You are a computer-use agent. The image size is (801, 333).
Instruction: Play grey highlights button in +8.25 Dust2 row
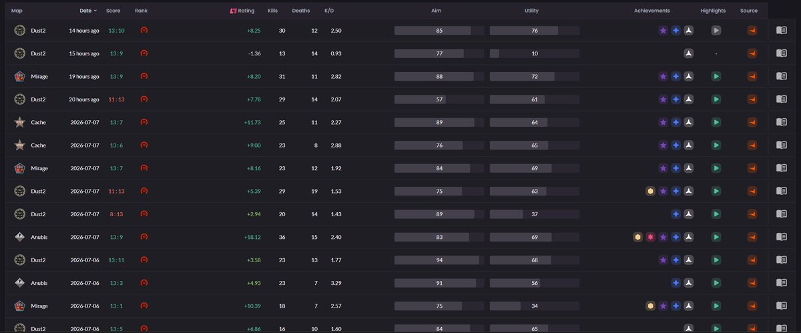716,31
